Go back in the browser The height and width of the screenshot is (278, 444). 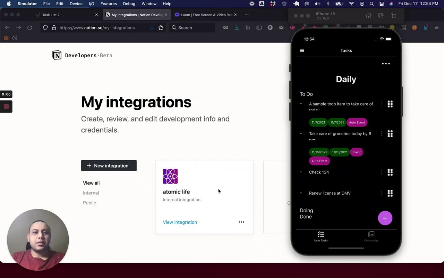click(x=7, y=28)
